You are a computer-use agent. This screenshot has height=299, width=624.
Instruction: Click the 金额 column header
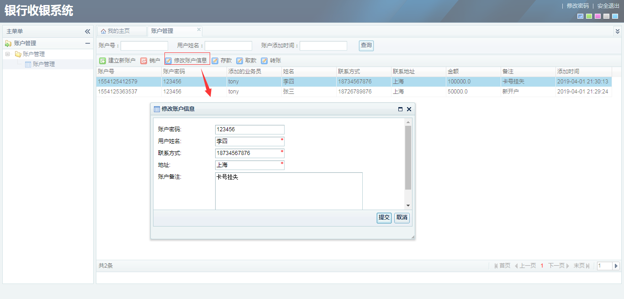pos(473,72)
